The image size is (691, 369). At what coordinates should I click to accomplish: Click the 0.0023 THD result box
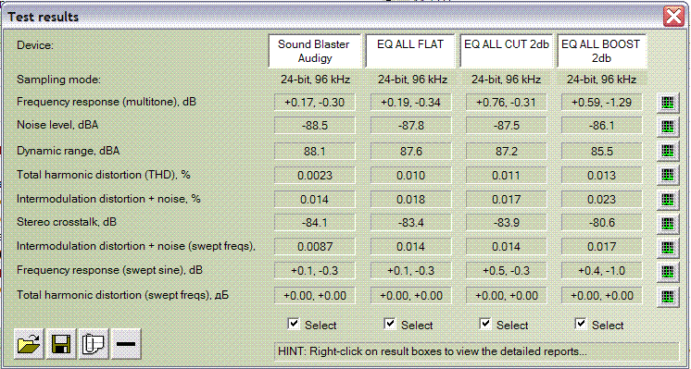point(315,175)
